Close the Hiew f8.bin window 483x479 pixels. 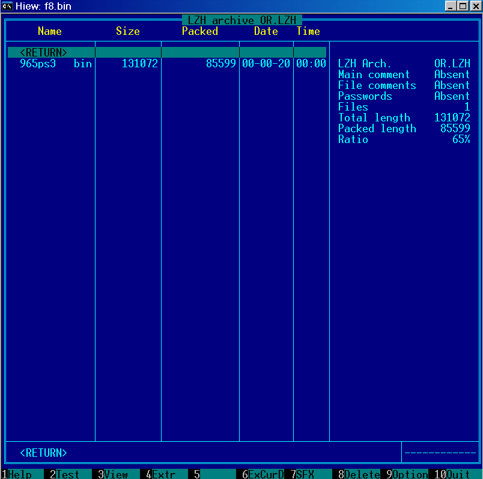475,6
